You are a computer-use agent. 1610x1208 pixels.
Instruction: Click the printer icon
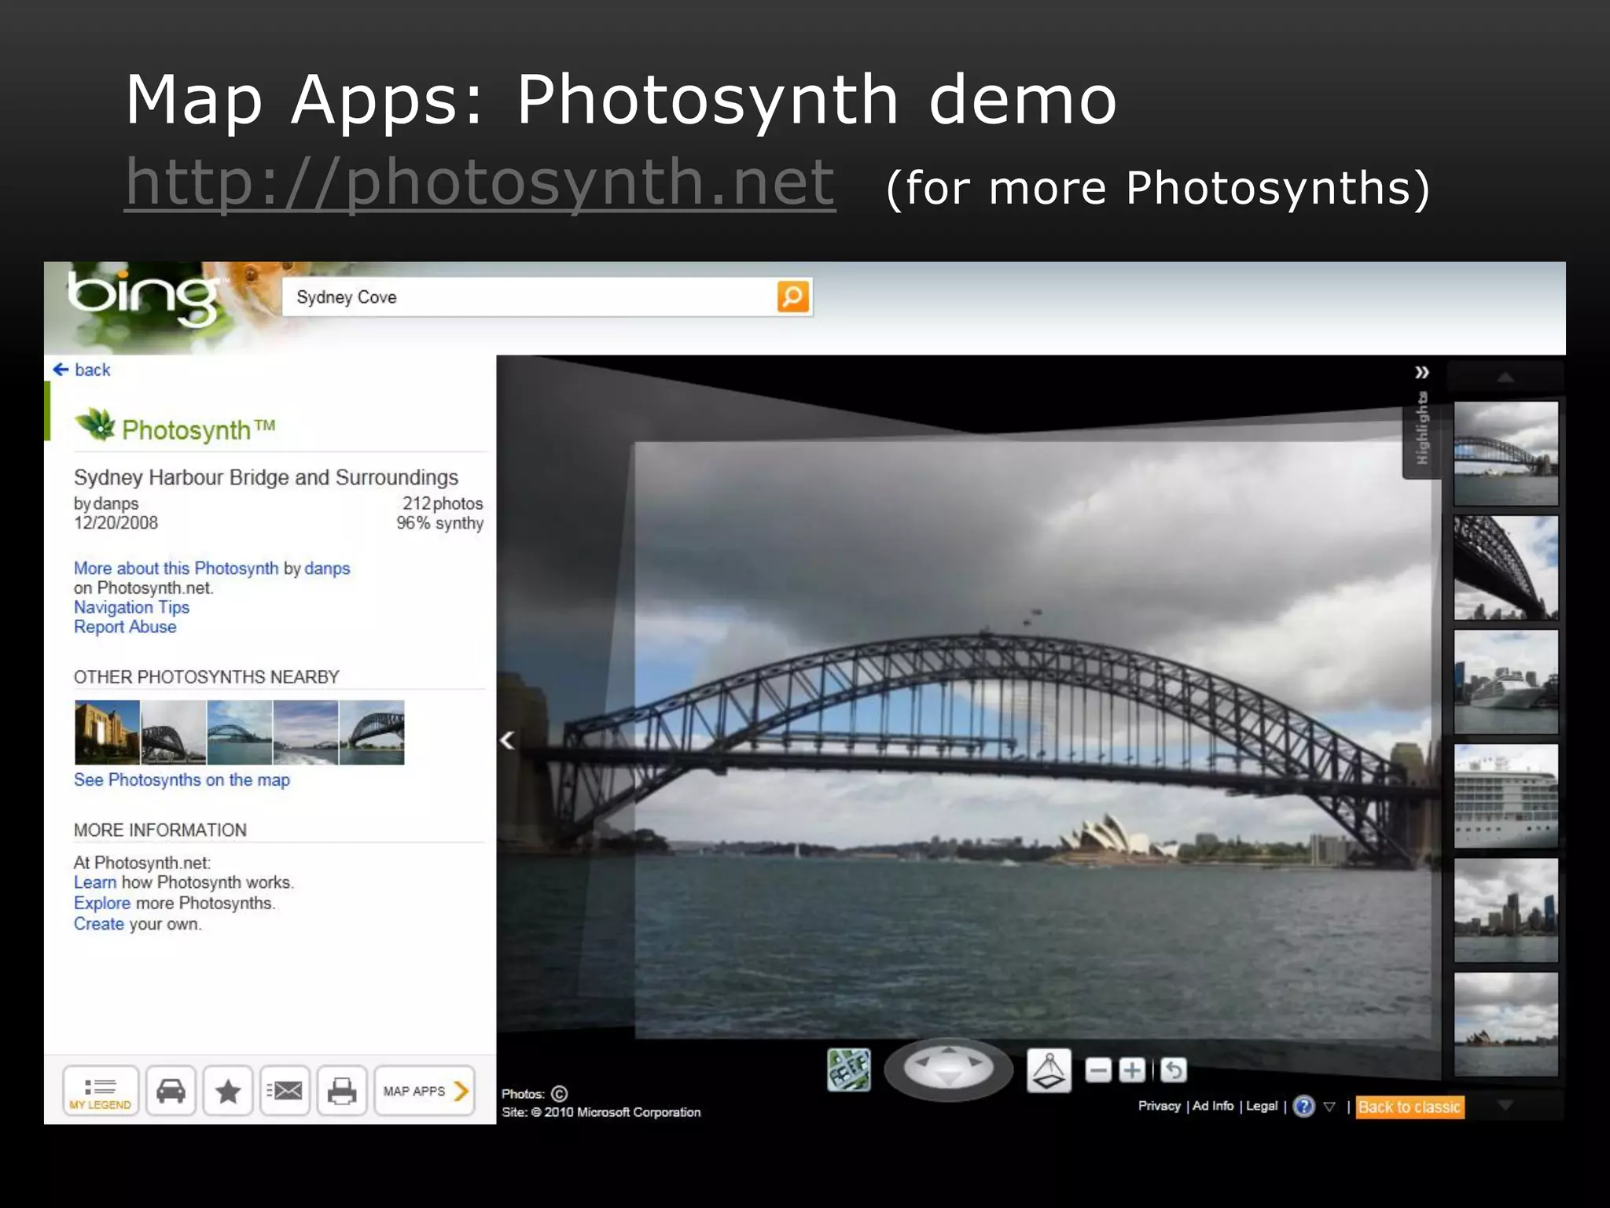(x=342, y=1091)
